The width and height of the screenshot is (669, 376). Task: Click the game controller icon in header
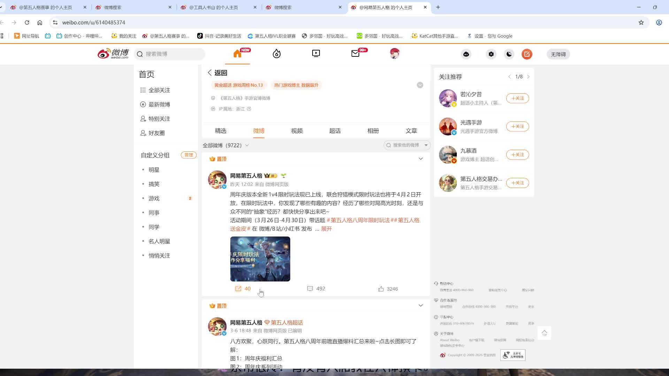(466, 54)
